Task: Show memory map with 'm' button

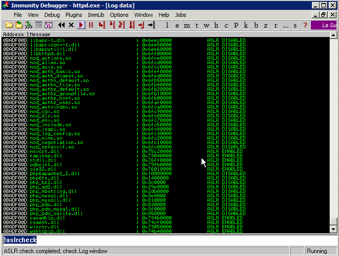Action: point(187,25)
